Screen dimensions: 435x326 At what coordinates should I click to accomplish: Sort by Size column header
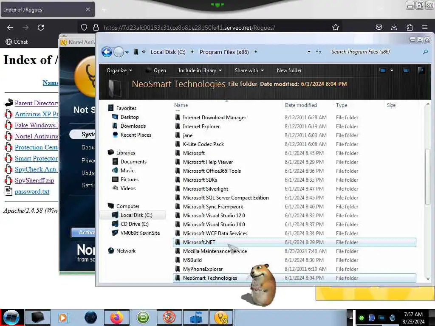pyautogui.click(x=391, y=105)
